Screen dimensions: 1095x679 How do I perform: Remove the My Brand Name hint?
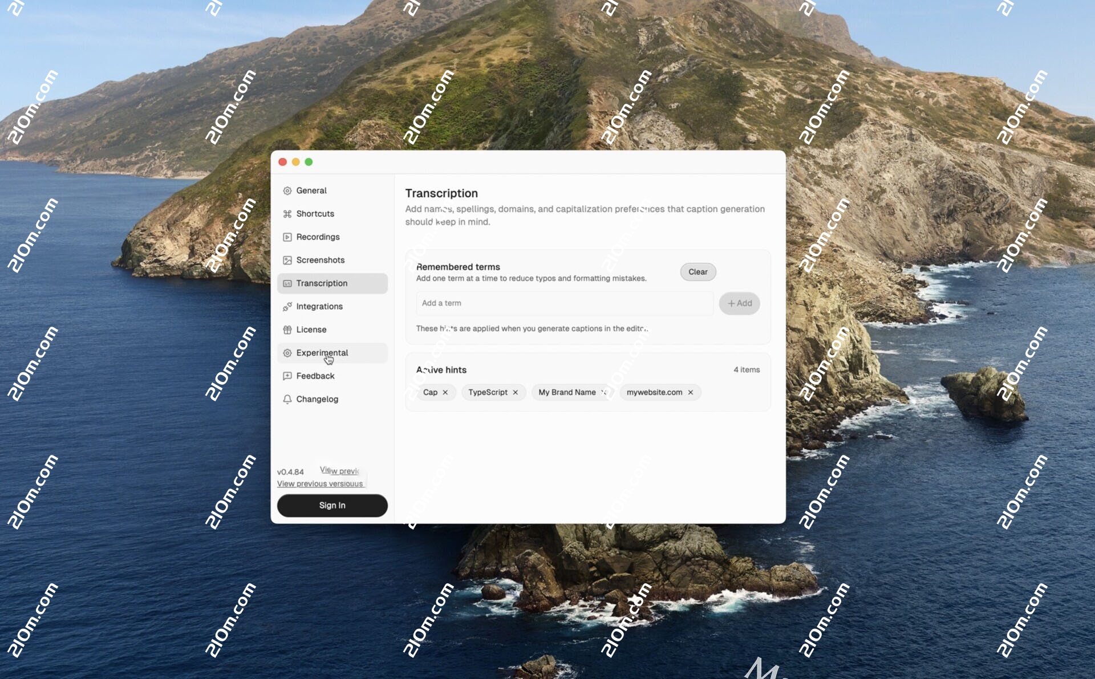[x=604, y=392]
